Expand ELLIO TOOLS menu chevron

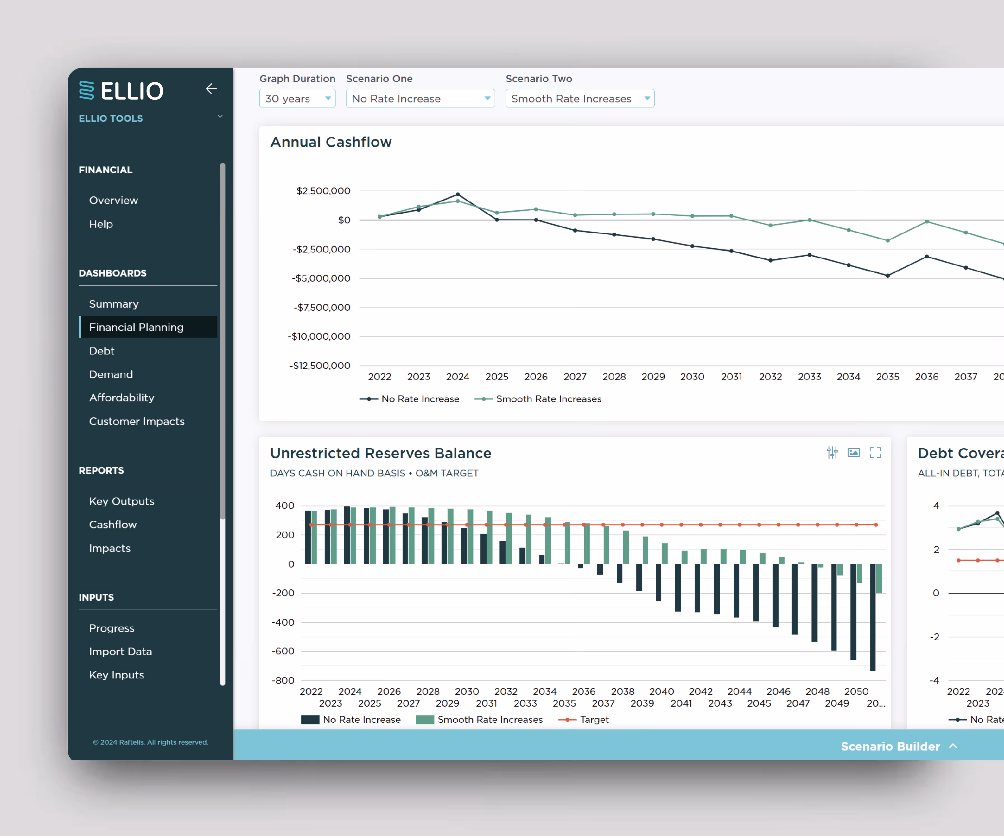pyautogui.click(x=220, y=116)
